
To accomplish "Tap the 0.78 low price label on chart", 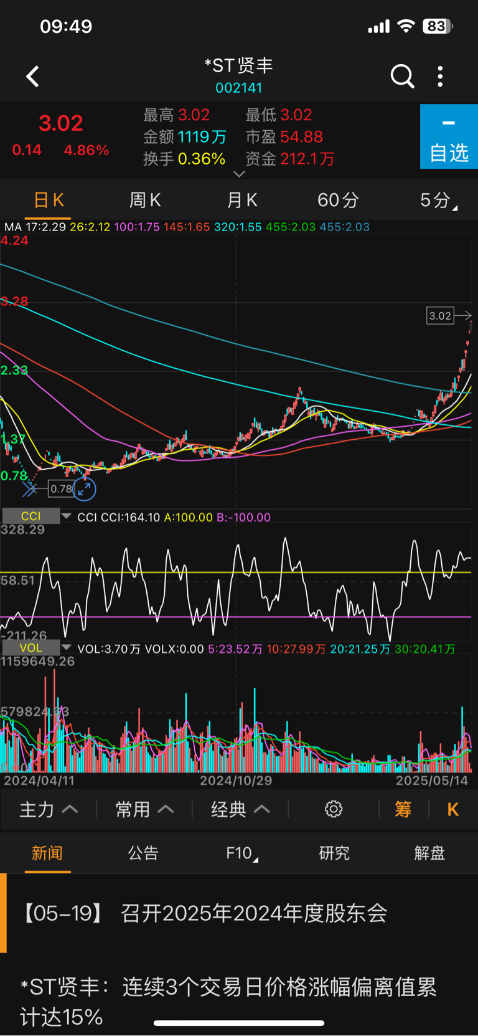I will pos(61,489).
